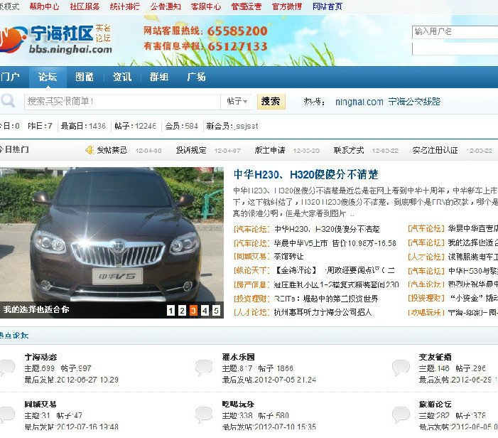Screen dimensions: 498x438
Task: Focus the 输入用户名 username field
Action: tap(455, 32)
